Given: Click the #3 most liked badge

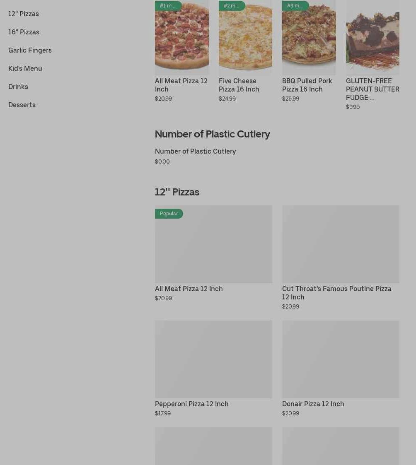Looking at the screenshot, I should coord(295,6).
